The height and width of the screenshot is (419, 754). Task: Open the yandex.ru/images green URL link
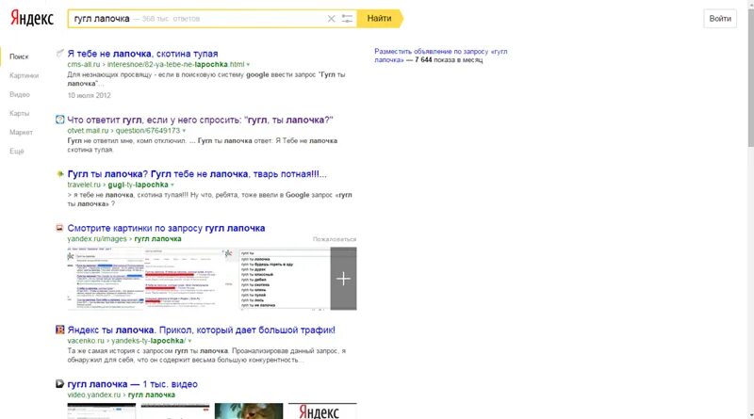click(124, 239)
